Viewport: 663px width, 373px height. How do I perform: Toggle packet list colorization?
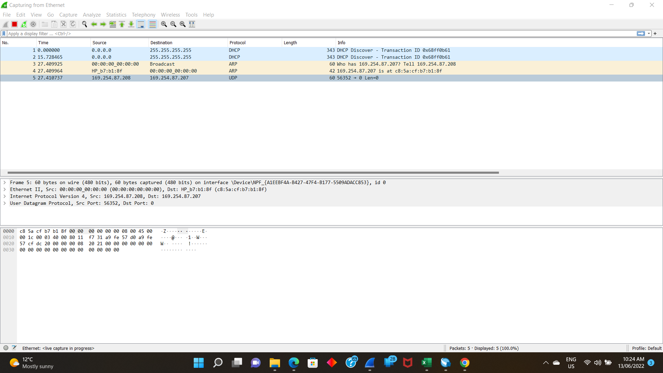tap(152, 24)
